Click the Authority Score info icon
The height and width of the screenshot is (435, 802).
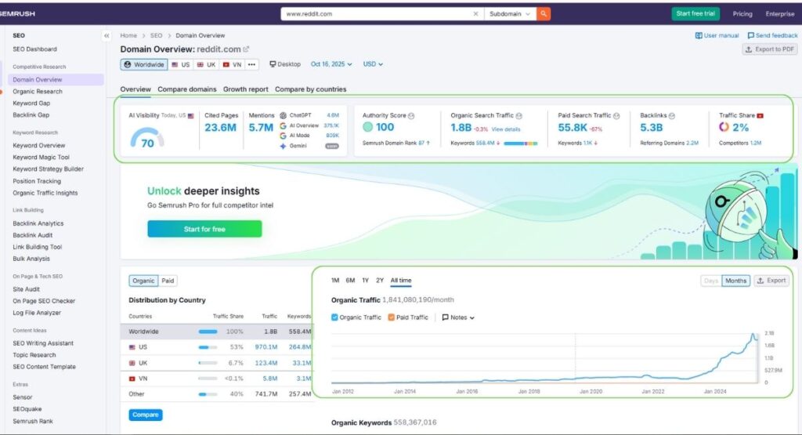coord(411,116)
